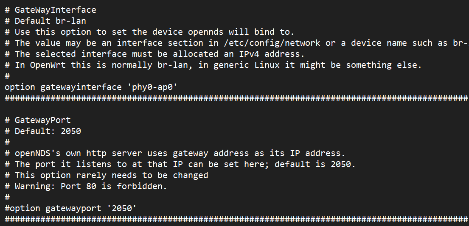Click the '#option gatewayport' commented line
The height and width of the screenshot is (226, 469).
click(70, 208)
